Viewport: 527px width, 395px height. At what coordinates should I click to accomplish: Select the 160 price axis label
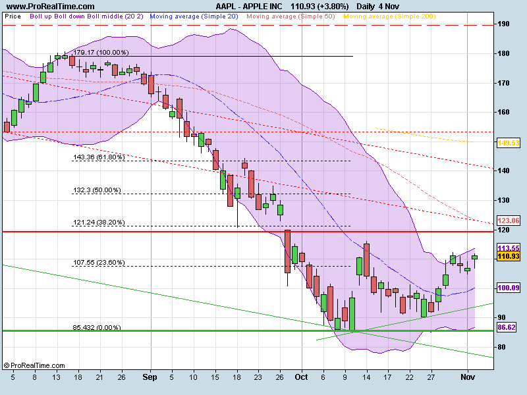coord(504,112)
